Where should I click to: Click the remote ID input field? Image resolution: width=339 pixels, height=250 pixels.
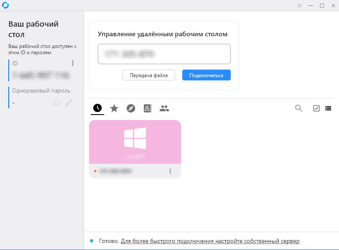164,54
